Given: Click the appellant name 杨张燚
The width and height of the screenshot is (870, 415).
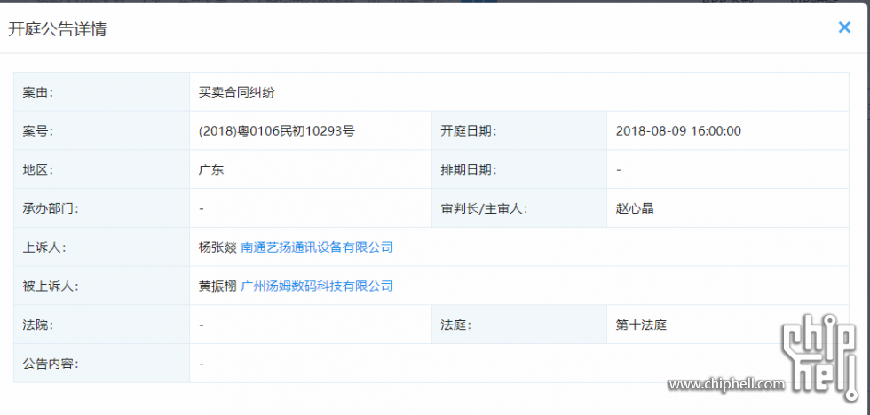Looking at the screenshot, I should 217,247.
